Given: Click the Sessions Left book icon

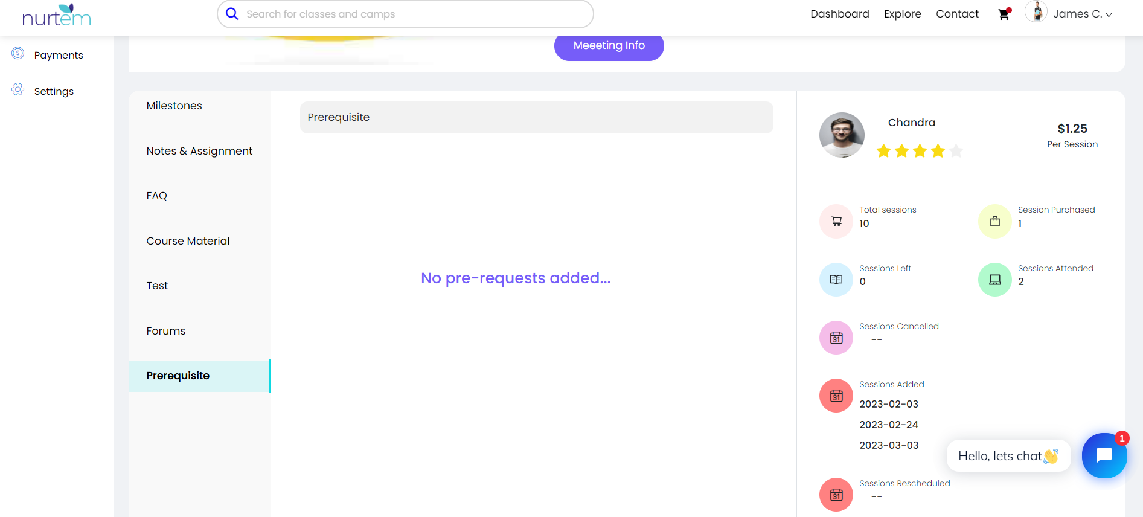Looking at the screenshot, I should coord(836,280).
